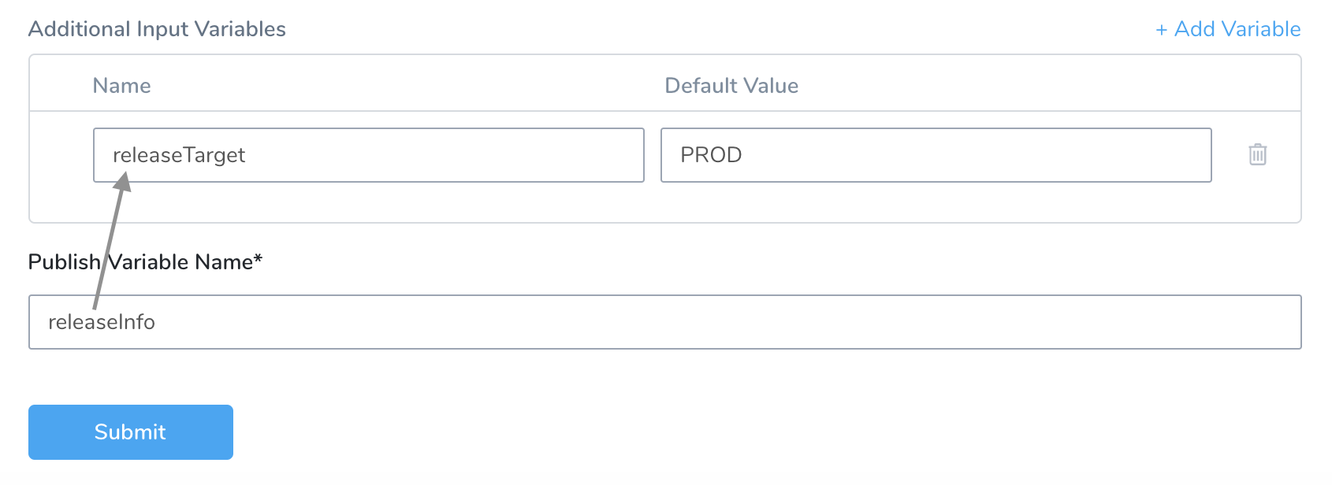Screen dimensions: 1332x485
Task: Click the Submit button label text
Action: 130,432
